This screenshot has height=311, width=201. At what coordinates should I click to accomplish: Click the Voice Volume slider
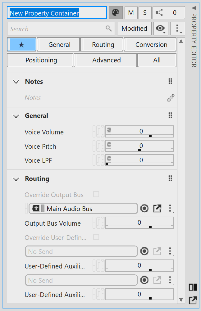(139, 132)
